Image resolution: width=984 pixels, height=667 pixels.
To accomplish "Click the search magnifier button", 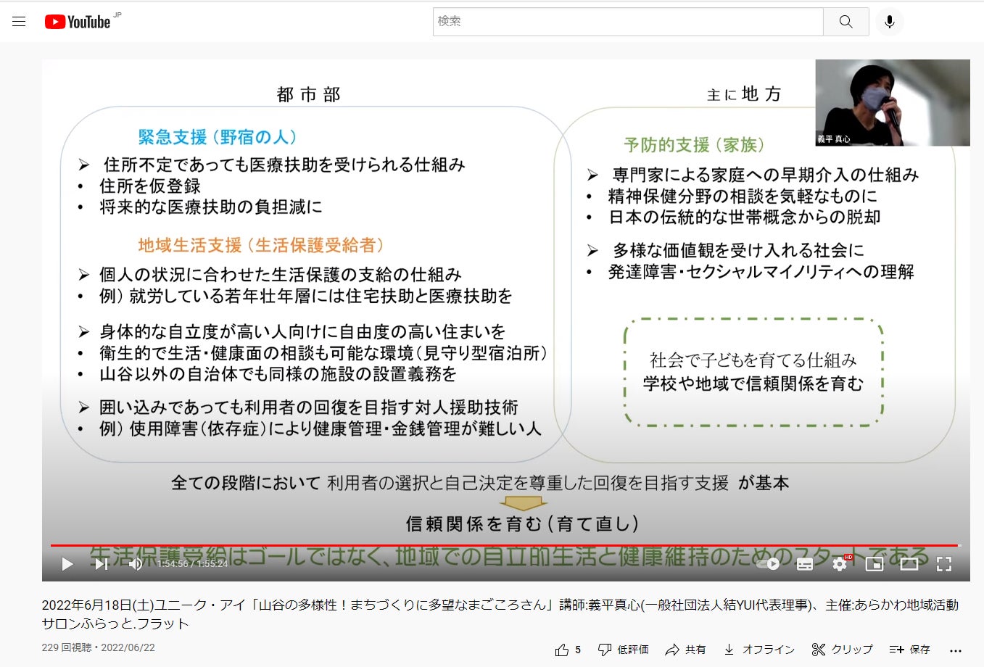I will 846,22.
